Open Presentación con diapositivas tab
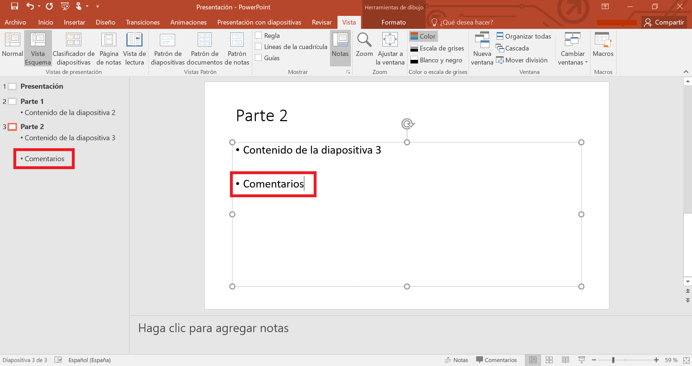Image resolution: width=692 pixels, height=366 pixels. point(259,22)
